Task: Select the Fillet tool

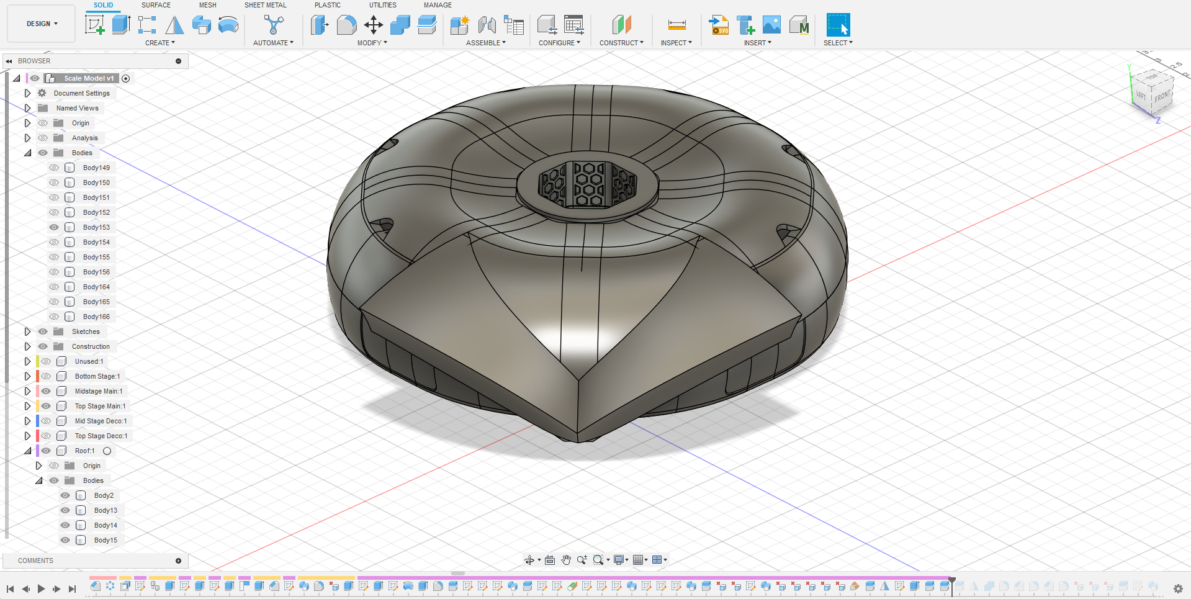Action: (346, 25)
